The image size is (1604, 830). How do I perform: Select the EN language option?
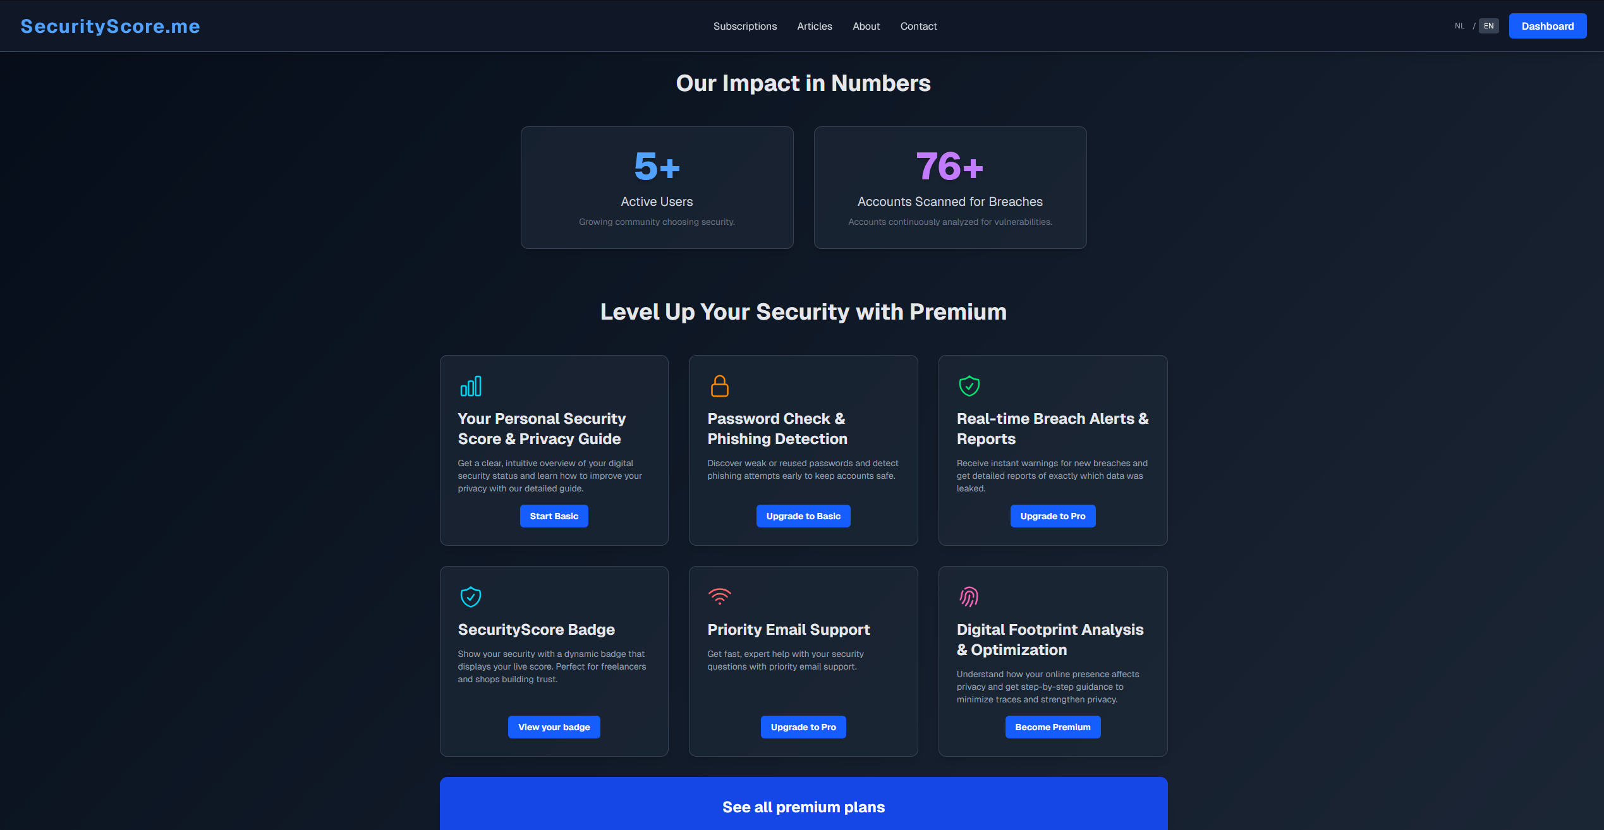pyautogui.click(x=1488, y=26)
